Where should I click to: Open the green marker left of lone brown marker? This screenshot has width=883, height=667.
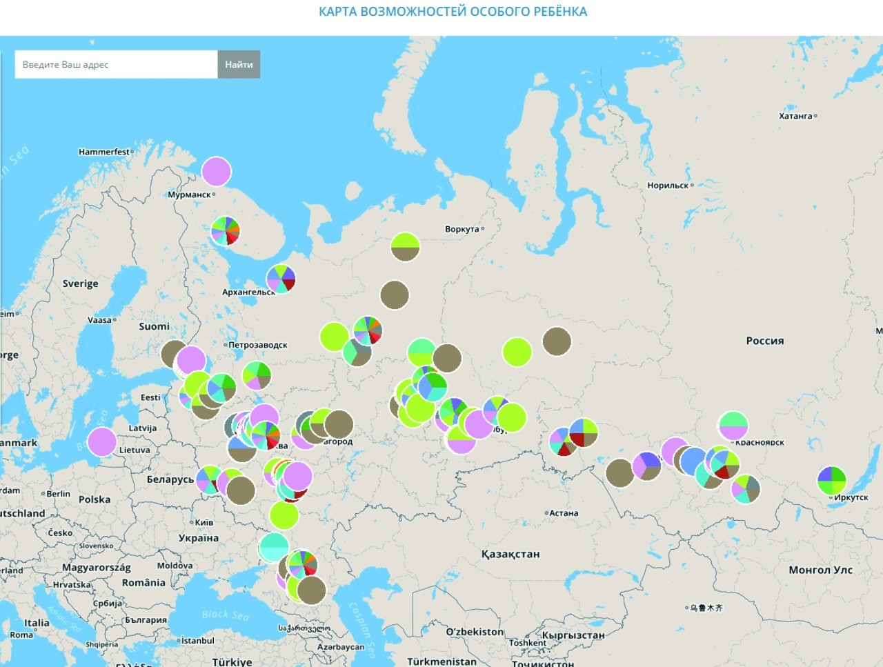tap(517, 352)
